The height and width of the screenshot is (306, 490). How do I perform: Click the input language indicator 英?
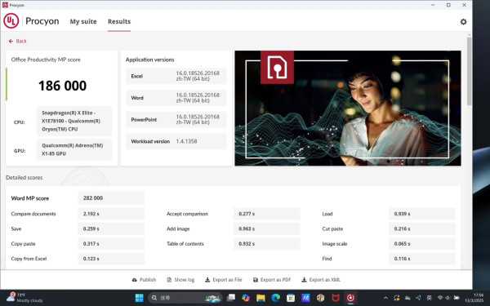(x=430, y=298)
